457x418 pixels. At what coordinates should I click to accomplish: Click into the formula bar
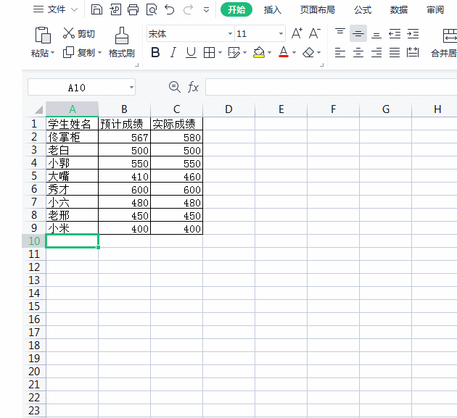pos(331,87)
